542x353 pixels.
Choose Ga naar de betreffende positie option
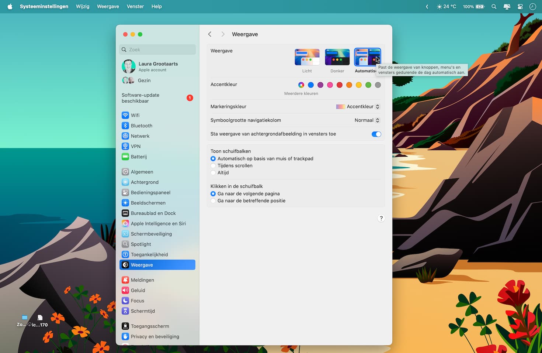point(213,201)
